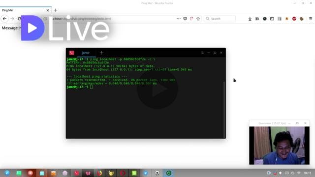Click the terminal vertical scrollbar
Screen dimensions: 315x177
224,109
